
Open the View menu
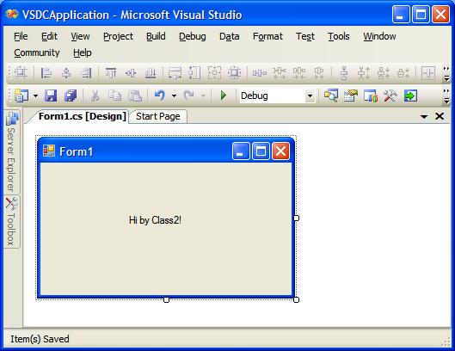point(80,36)
